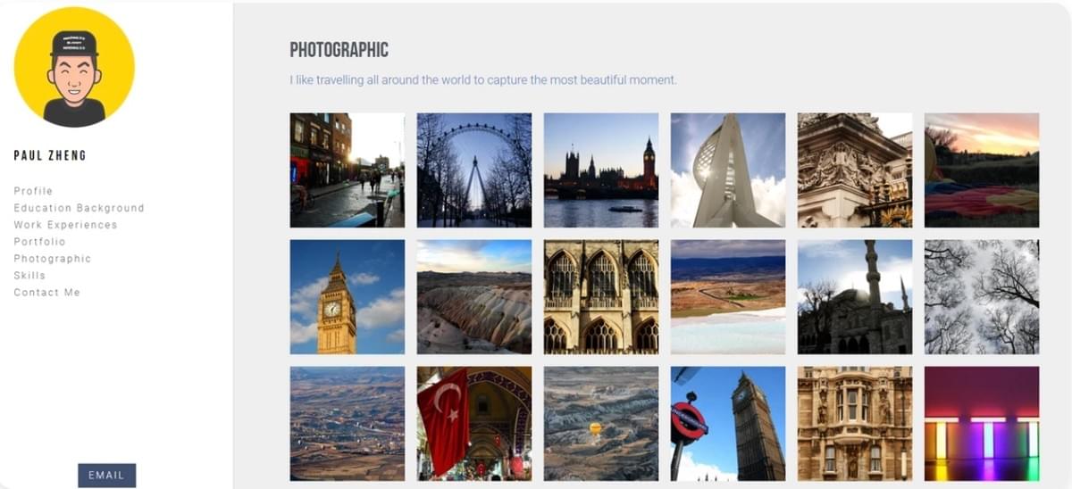View the colorful neon lights photo
Viewport: 1072px width, 489px height.
tap(982, 424)
